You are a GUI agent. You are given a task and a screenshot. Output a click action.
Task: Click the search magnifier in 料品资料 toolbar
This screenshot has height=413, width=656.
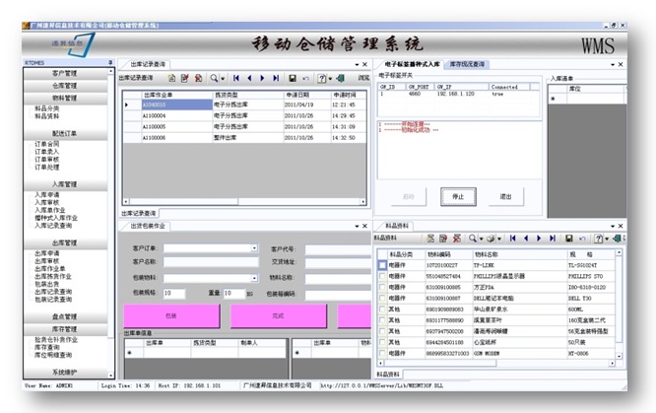(x=473, y=239)
